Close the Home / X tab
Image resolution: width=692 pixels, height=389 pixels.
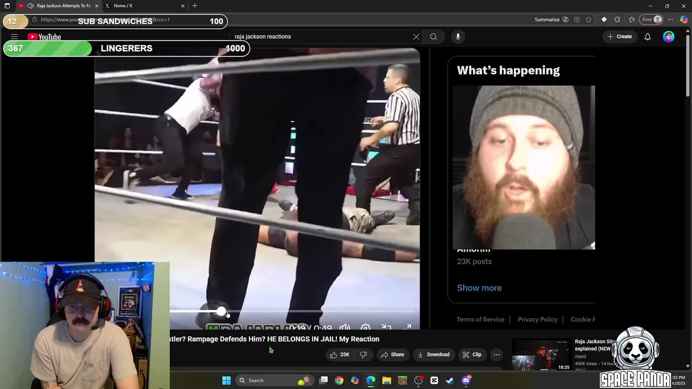(183, 5)
